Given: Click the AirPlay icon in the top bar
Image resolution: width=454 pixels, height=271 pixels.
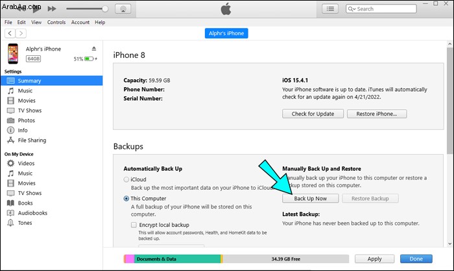Looking at the screenshot, I should [123, 9].
